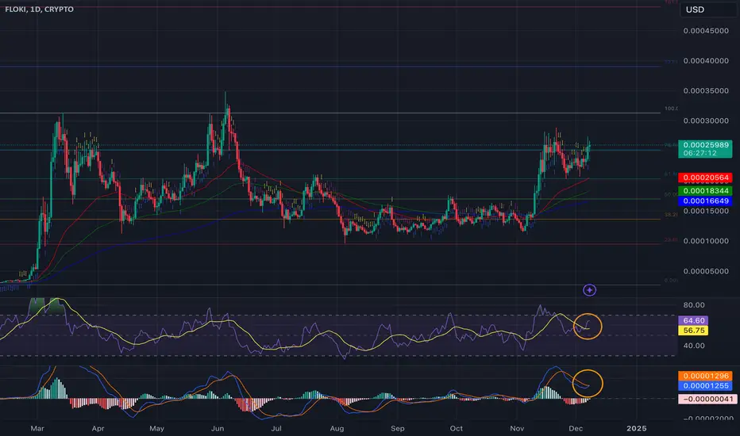Click the 0.00005000 price axis label
This screenshot has width=740, height=436.
pos(706,271)
